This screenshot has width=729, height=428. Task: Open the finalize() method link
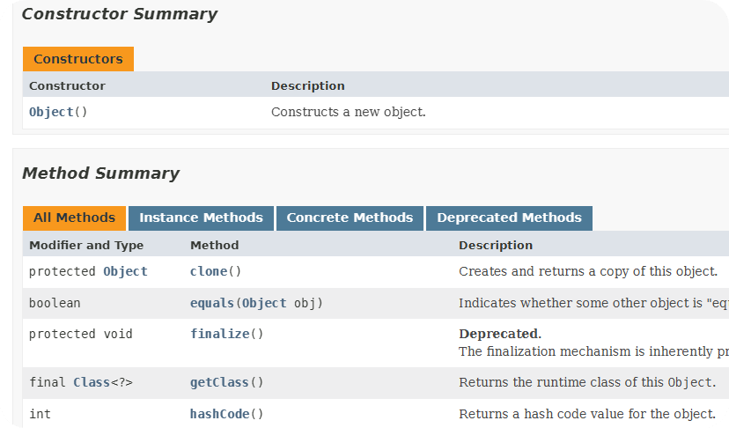click(219, 334)
